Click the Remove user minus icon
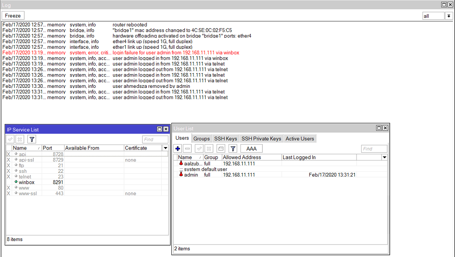 187,148
